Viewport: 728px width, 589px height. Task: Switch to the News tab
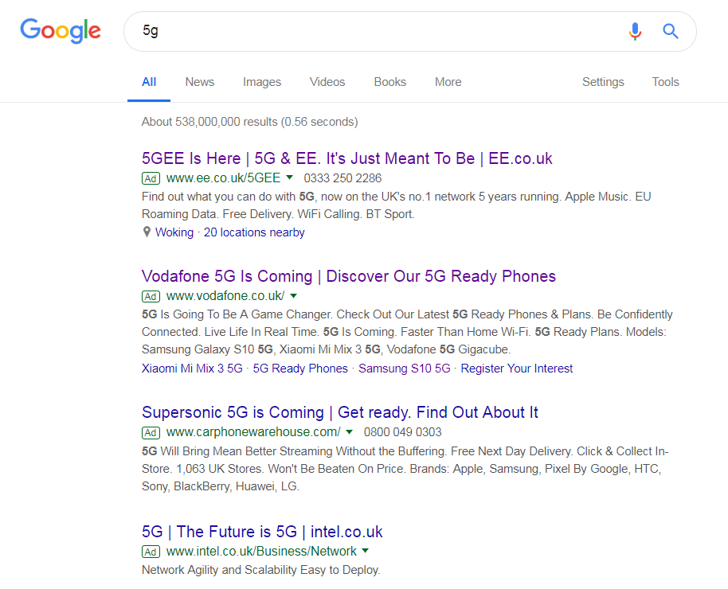(x=200, y=82)
